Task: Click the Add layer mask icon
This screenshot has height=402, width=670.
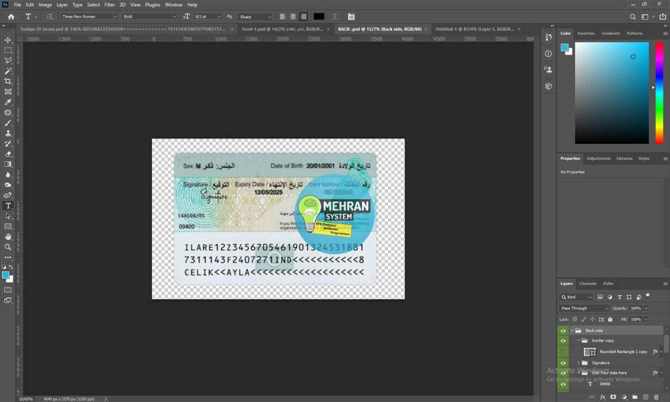Action: tap(612, 397)
